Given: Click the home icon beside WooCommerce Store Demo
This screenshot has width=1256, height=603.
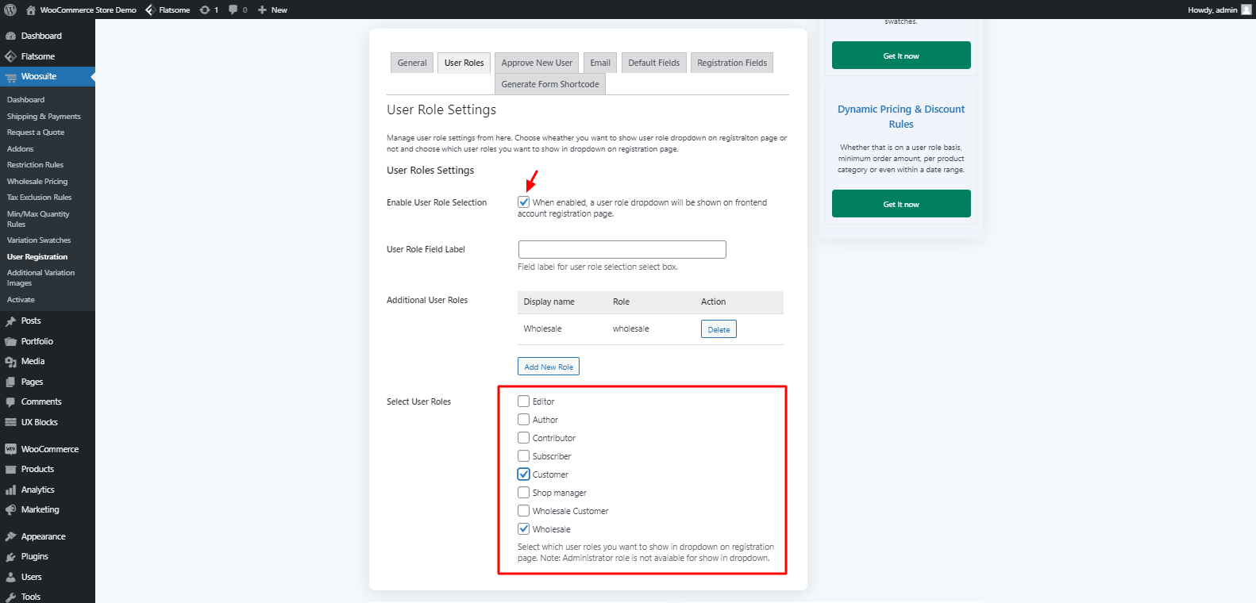Looking at the screenshot, I should click(31, 10).
